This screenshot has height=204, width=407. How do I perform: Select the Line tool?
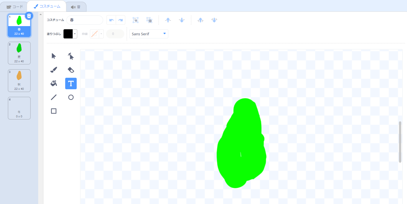pos(53,97)
